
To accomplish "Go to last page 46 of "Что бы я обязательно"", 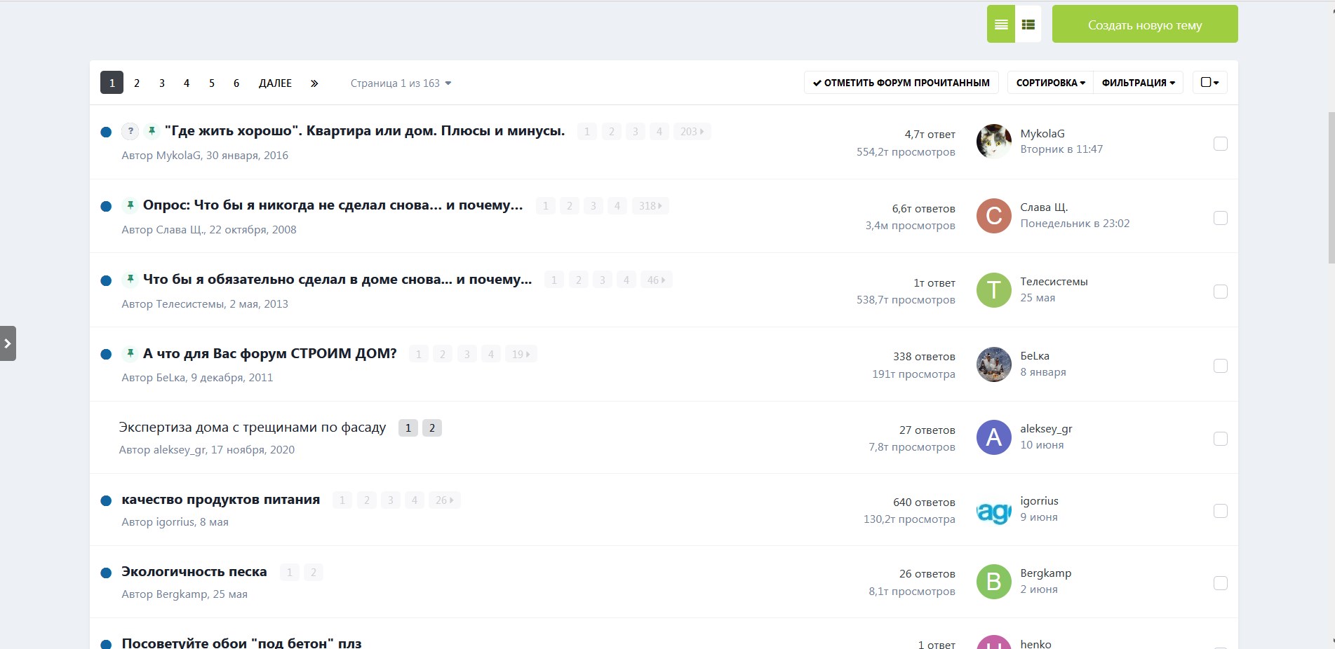I will point(657,280).
